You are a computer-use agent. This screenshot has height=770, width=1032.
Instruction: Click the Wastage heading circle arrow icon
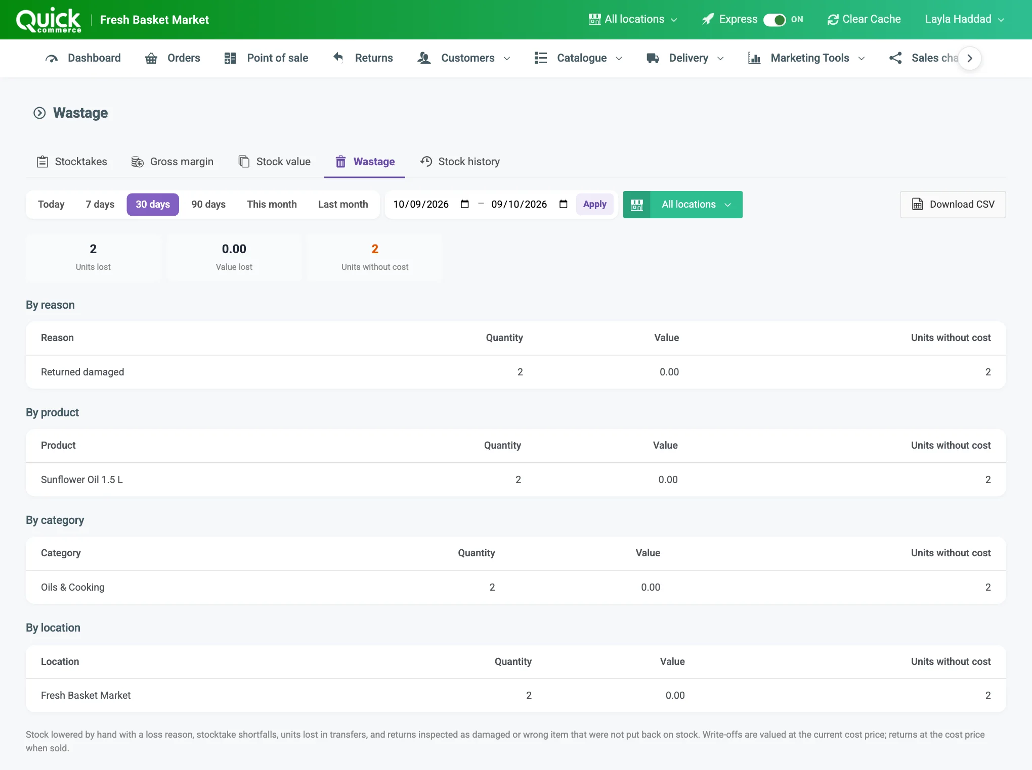(x=39, y=113)
